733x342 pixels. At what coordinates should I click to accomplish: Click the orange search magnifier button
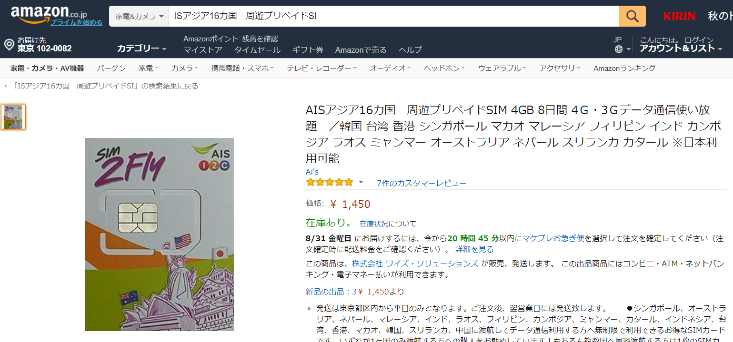[x=632, y=16]
